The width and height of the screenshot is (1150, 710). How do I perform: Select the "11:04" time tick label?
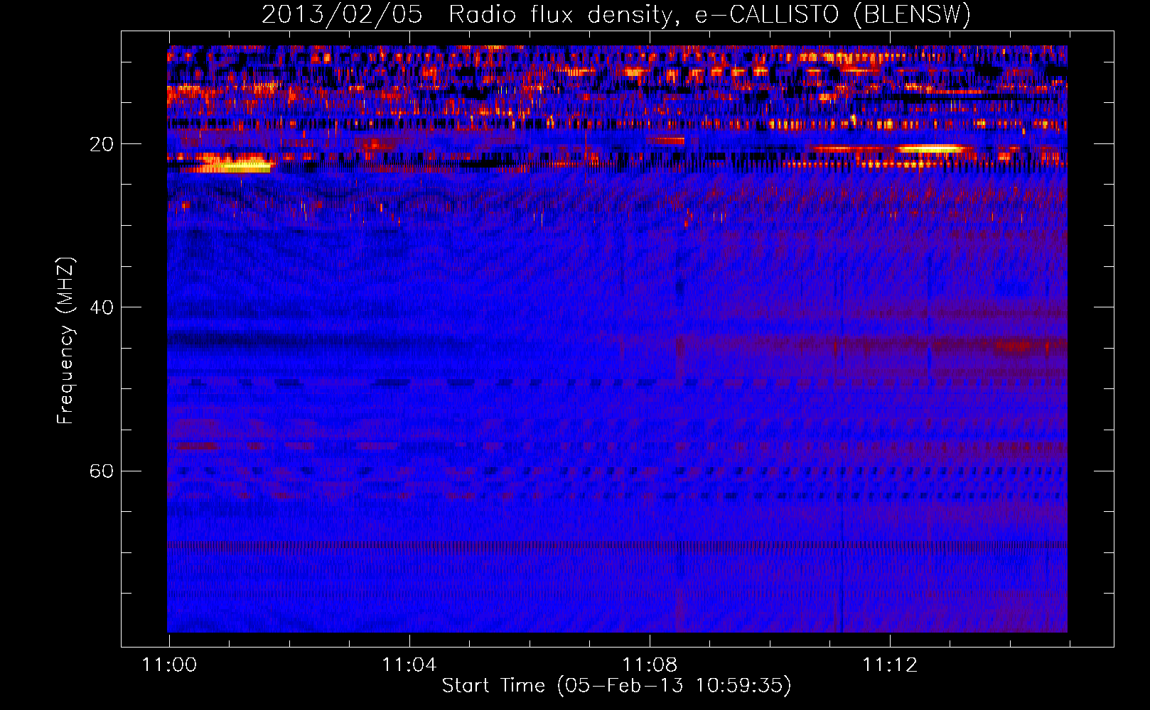coord(409,665)
